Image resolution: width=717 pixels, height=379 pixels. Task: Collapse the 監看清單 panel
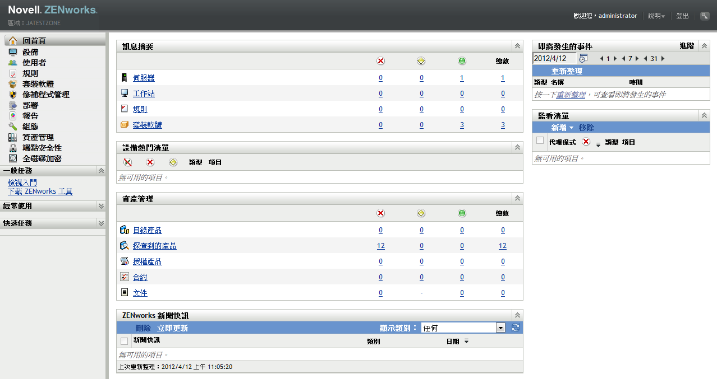click(x=704, y=115)
